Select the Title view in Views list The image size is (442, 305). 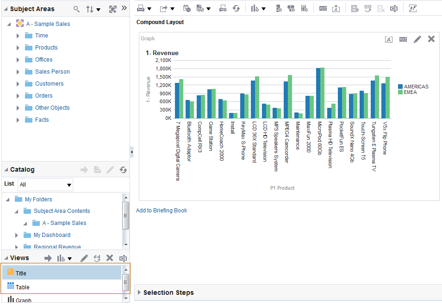[x=21, y=273]
